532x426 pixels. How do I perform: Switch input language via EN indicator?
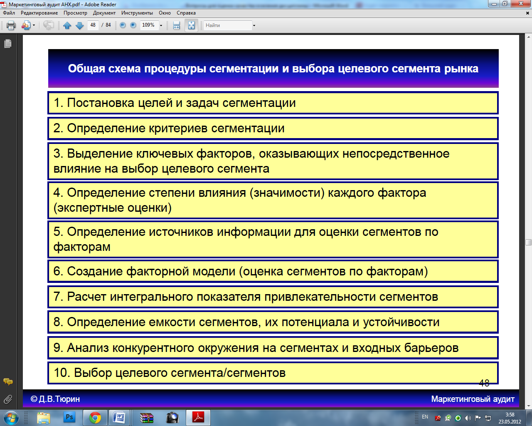tap(425, 417)
